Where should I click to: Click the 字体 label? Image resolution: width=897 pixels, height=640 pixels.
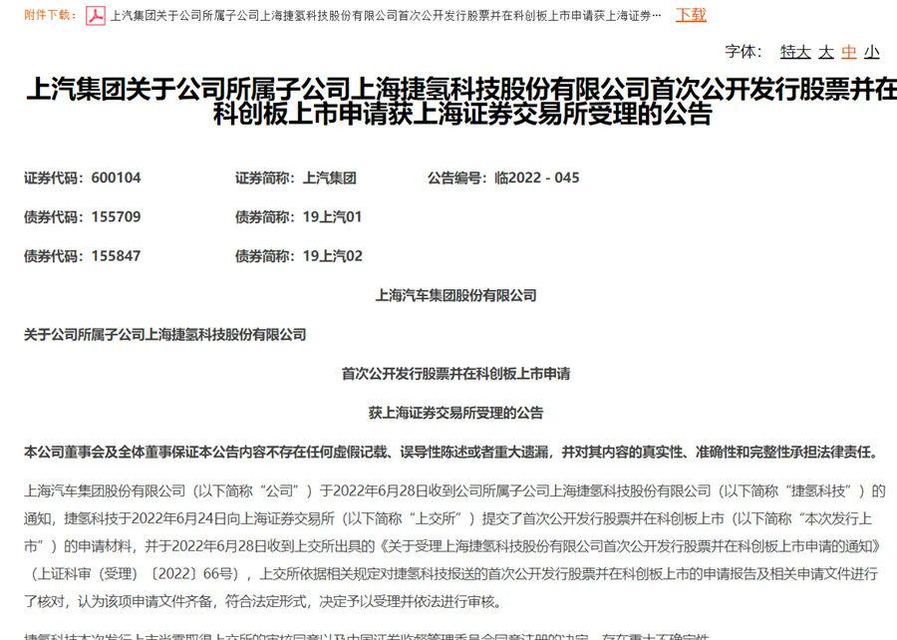click(x=743, y=52)
